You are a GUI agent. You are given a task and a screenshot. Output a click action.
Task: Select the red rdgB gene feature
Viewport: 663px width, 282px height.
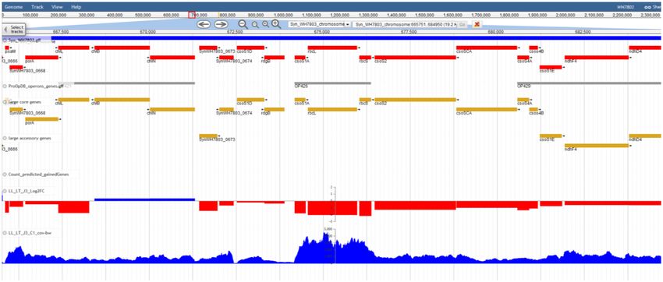coord(275,58)
